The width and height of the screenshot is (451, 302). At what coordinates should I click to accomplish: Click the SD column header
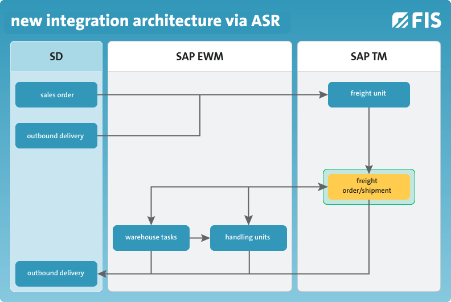[56, 56]
